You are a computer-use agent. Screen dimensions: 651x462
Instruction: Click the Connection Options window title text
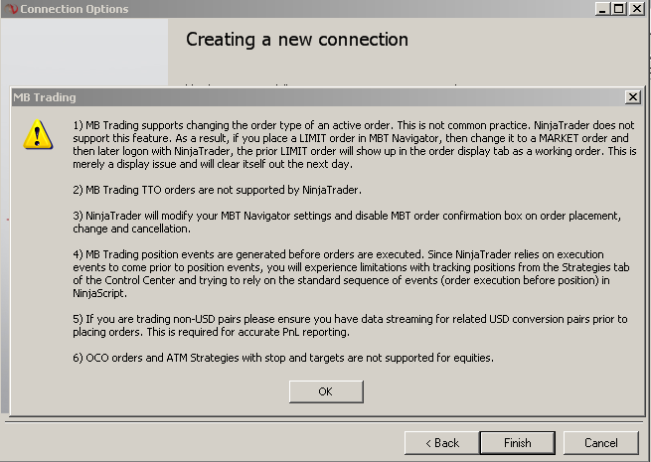[x=75, y=9]
